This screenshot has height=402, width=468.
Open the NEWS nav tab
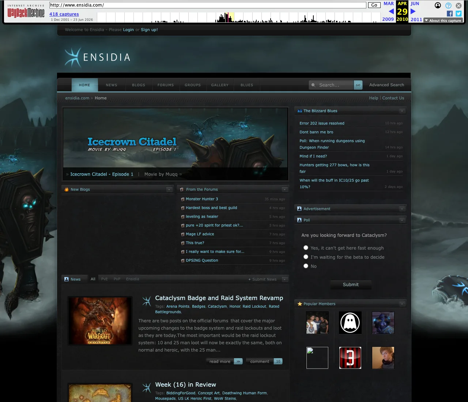[112, 85]
